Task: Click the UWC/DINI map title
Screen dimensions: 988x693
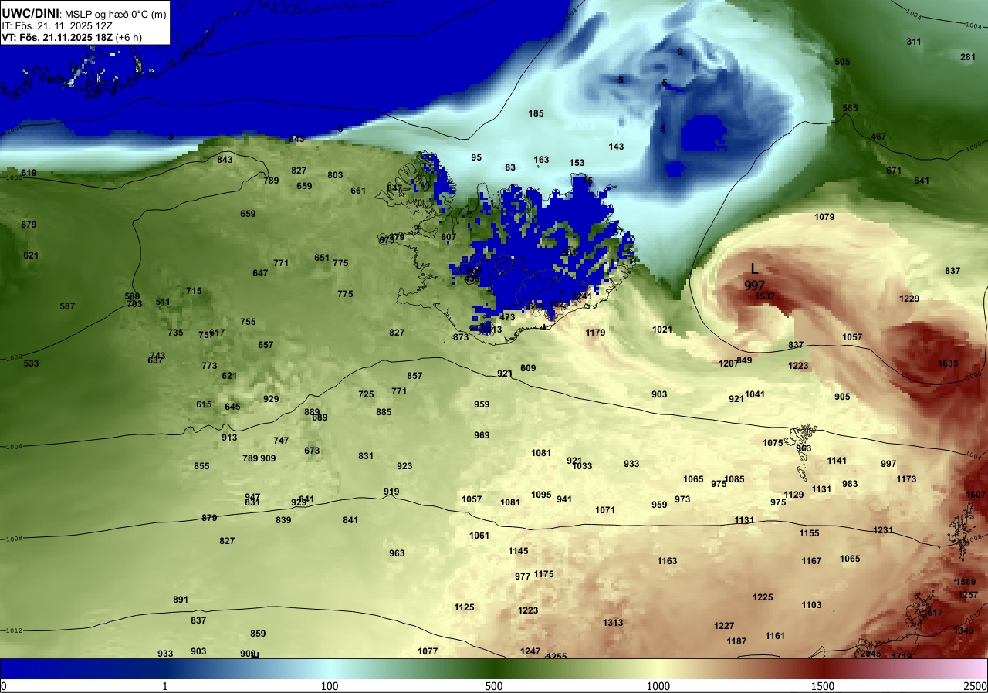Action: click(30, 12)
